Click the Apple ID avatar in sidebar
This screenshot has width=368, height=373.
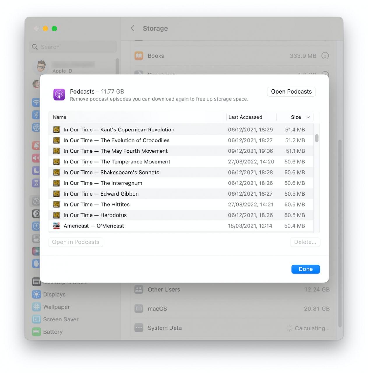[41, 66]
